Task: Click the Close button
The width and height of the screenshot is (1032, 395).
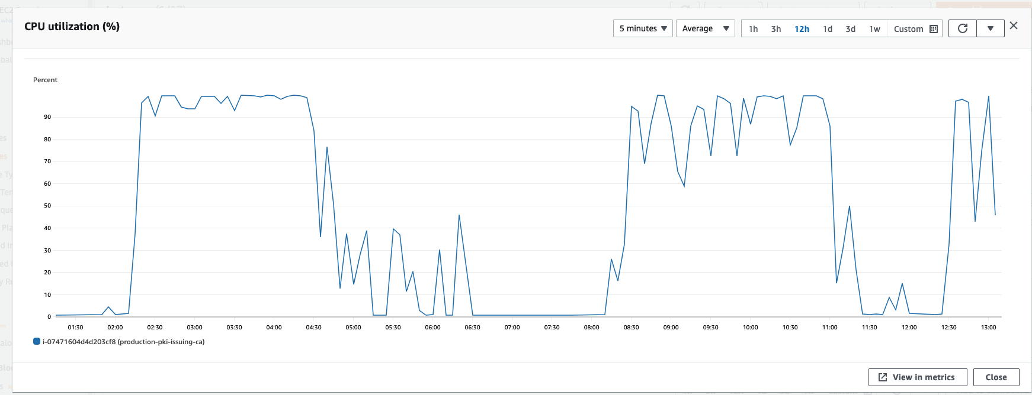Action: pos(996,377)
